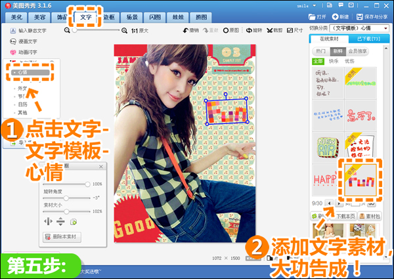Click the 撤销 undo arrow icon
Screen dimensions: 394x279
(x=186, y=30)
